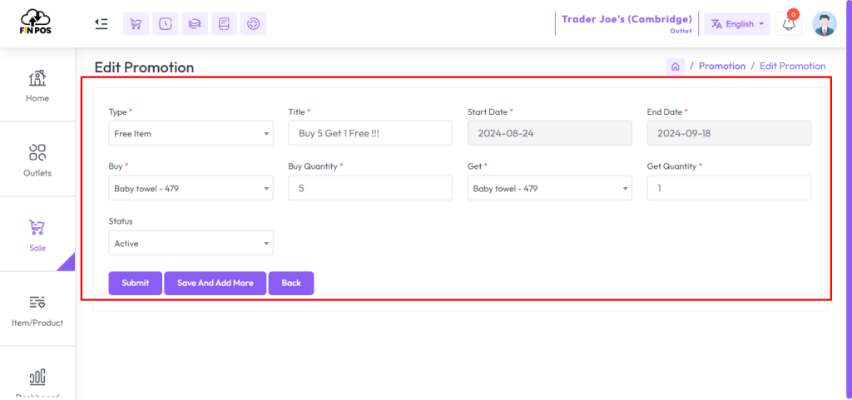
Task: Open Outlets in the sidebar
Action: [37, 159]
